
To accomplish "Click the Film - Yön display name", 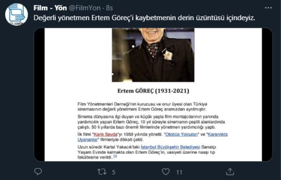I will coord(50,8).
